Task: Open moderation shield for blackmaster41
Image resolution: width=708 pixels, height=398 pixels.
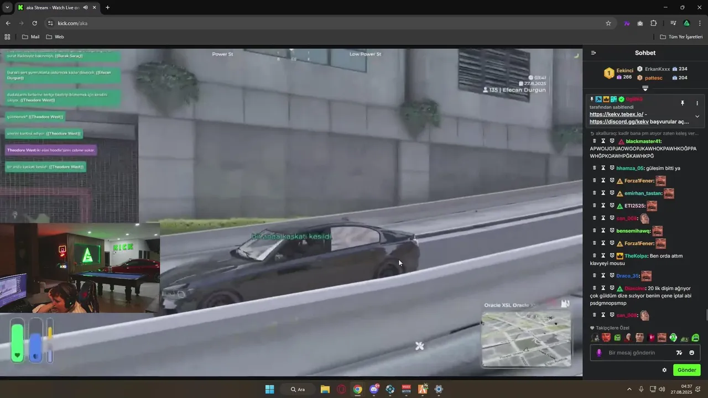Action: (612, 141)
